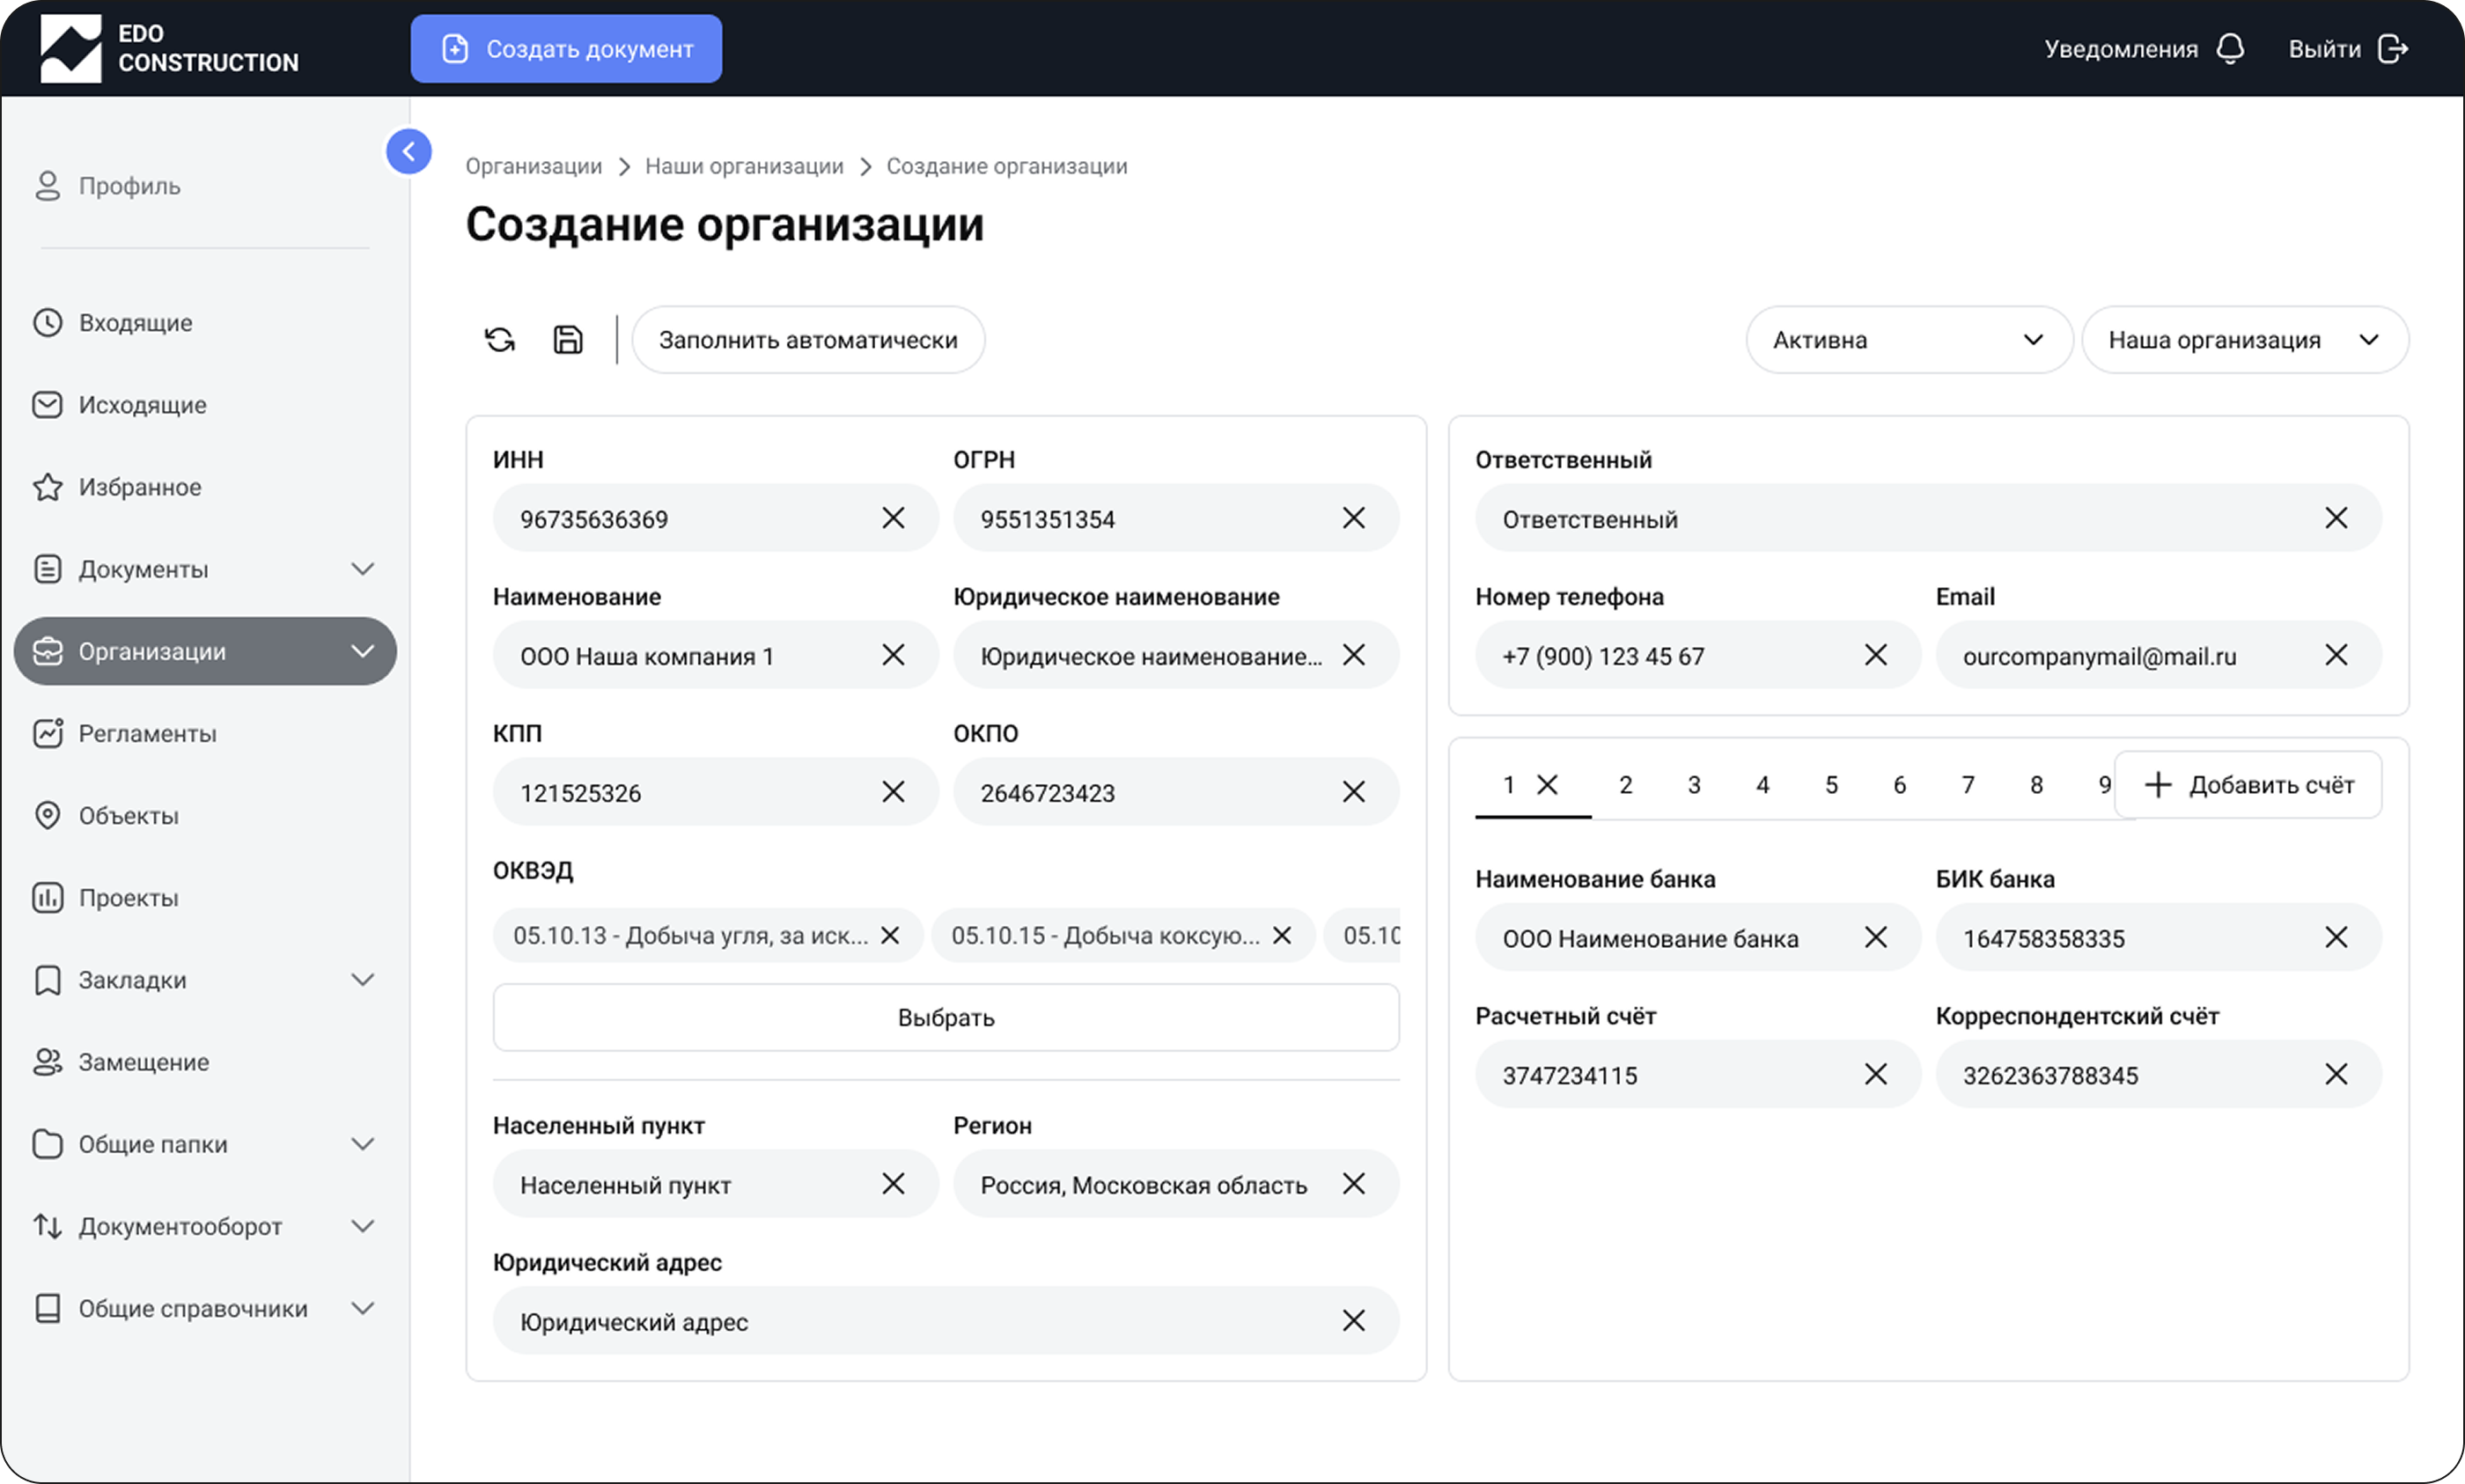
Task: Clear the Юридическое наименование field
Action: pos(1354,655)
